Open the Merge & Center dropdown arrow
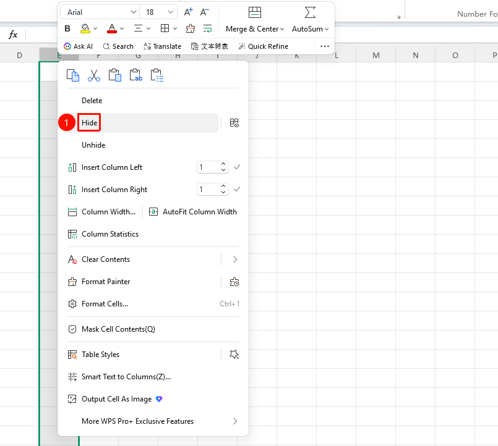Screen dimensions: 498x446 282,29
